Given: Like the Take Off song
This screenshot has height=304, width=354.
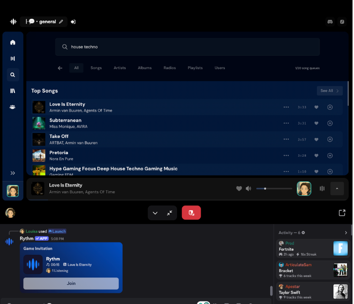Looking at the screenshot, I should [317, 139].
